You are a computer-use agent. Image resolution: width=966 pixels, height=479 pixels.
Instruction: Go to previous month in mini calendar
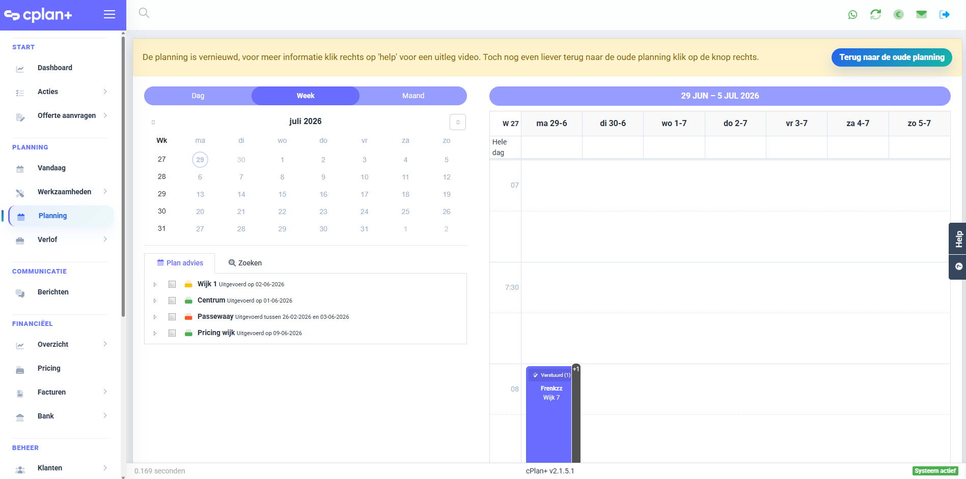(x=153, y=122)
